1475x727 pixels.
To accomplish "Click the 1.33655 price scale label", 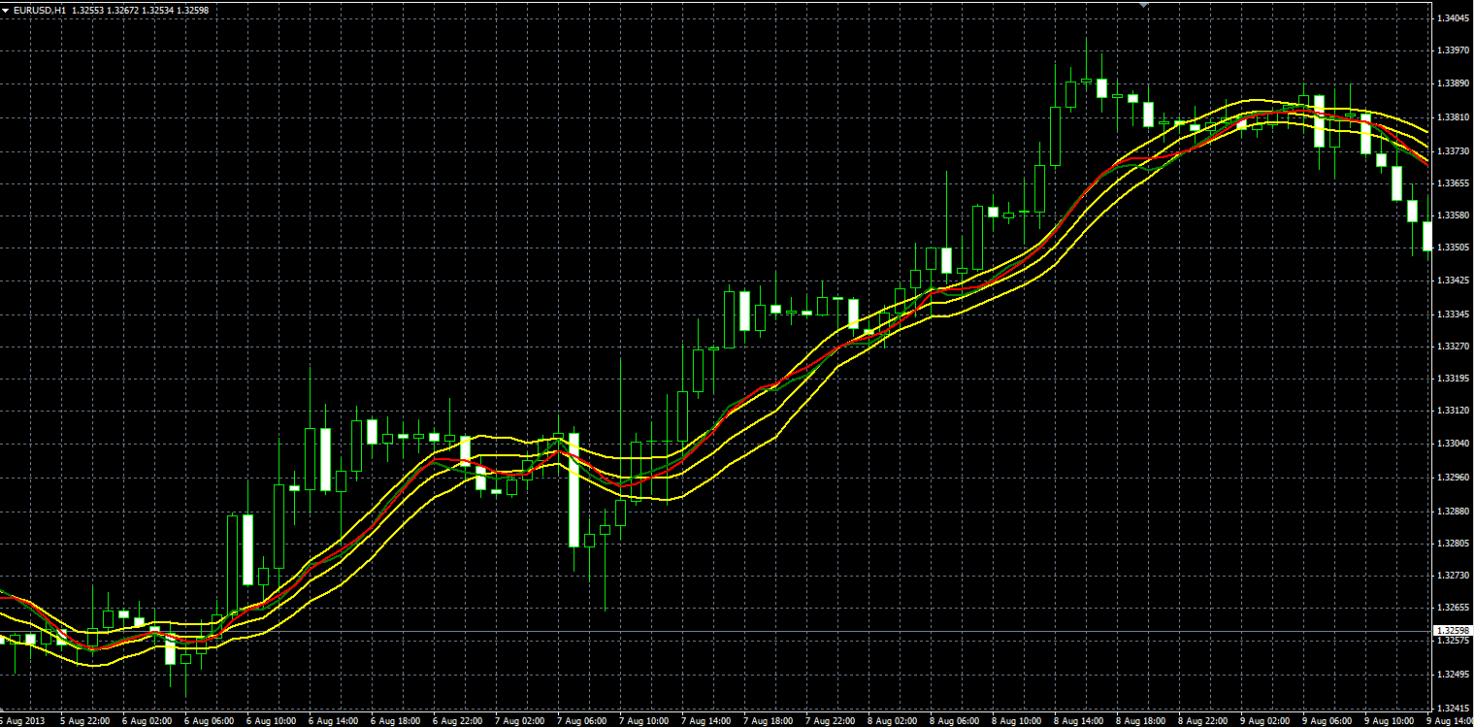I will pyautogui.click(x=1453, y=182).
